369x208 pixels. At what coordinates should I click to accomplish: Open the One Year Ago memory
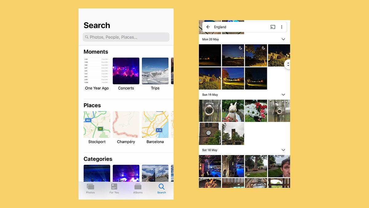click(x=97, y=71)
